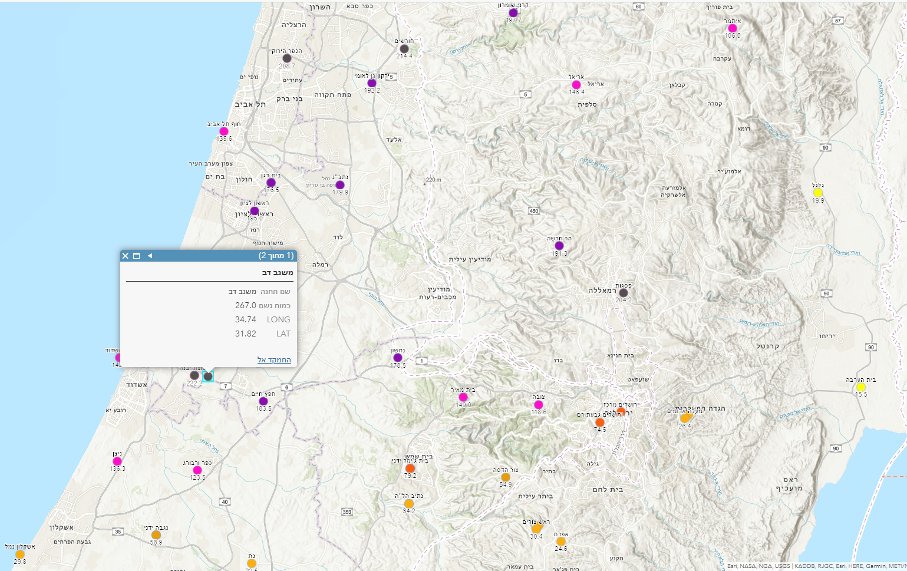Open the חורשים station marker 214.4
This screenshot has width=907, height=571.
[404, 49]
